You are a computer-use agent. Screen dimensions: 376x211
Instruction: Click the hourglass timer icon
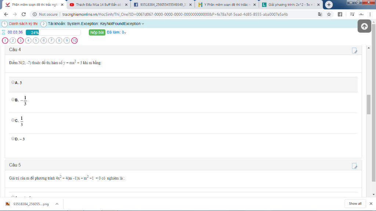tap(3, 32)
